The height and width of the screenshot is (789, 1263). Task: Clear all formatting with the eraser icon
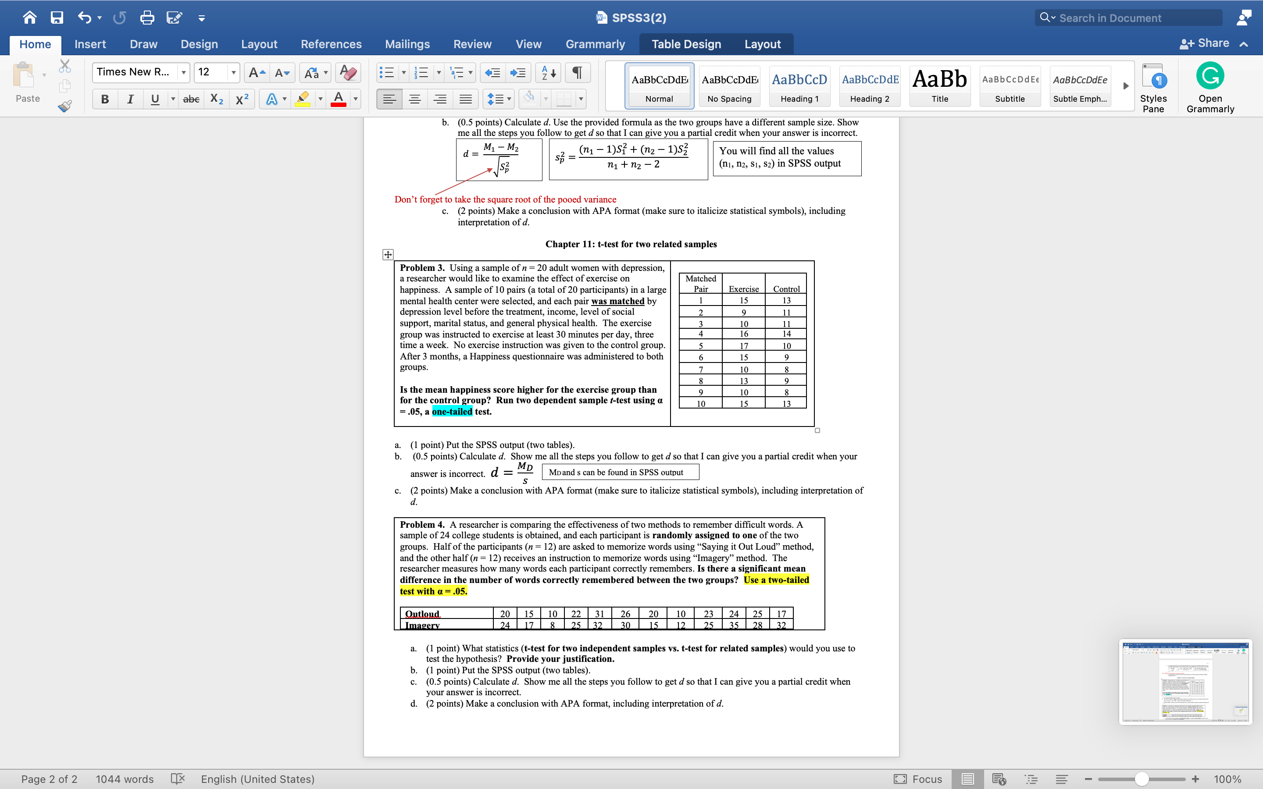[x=347, y=72]
